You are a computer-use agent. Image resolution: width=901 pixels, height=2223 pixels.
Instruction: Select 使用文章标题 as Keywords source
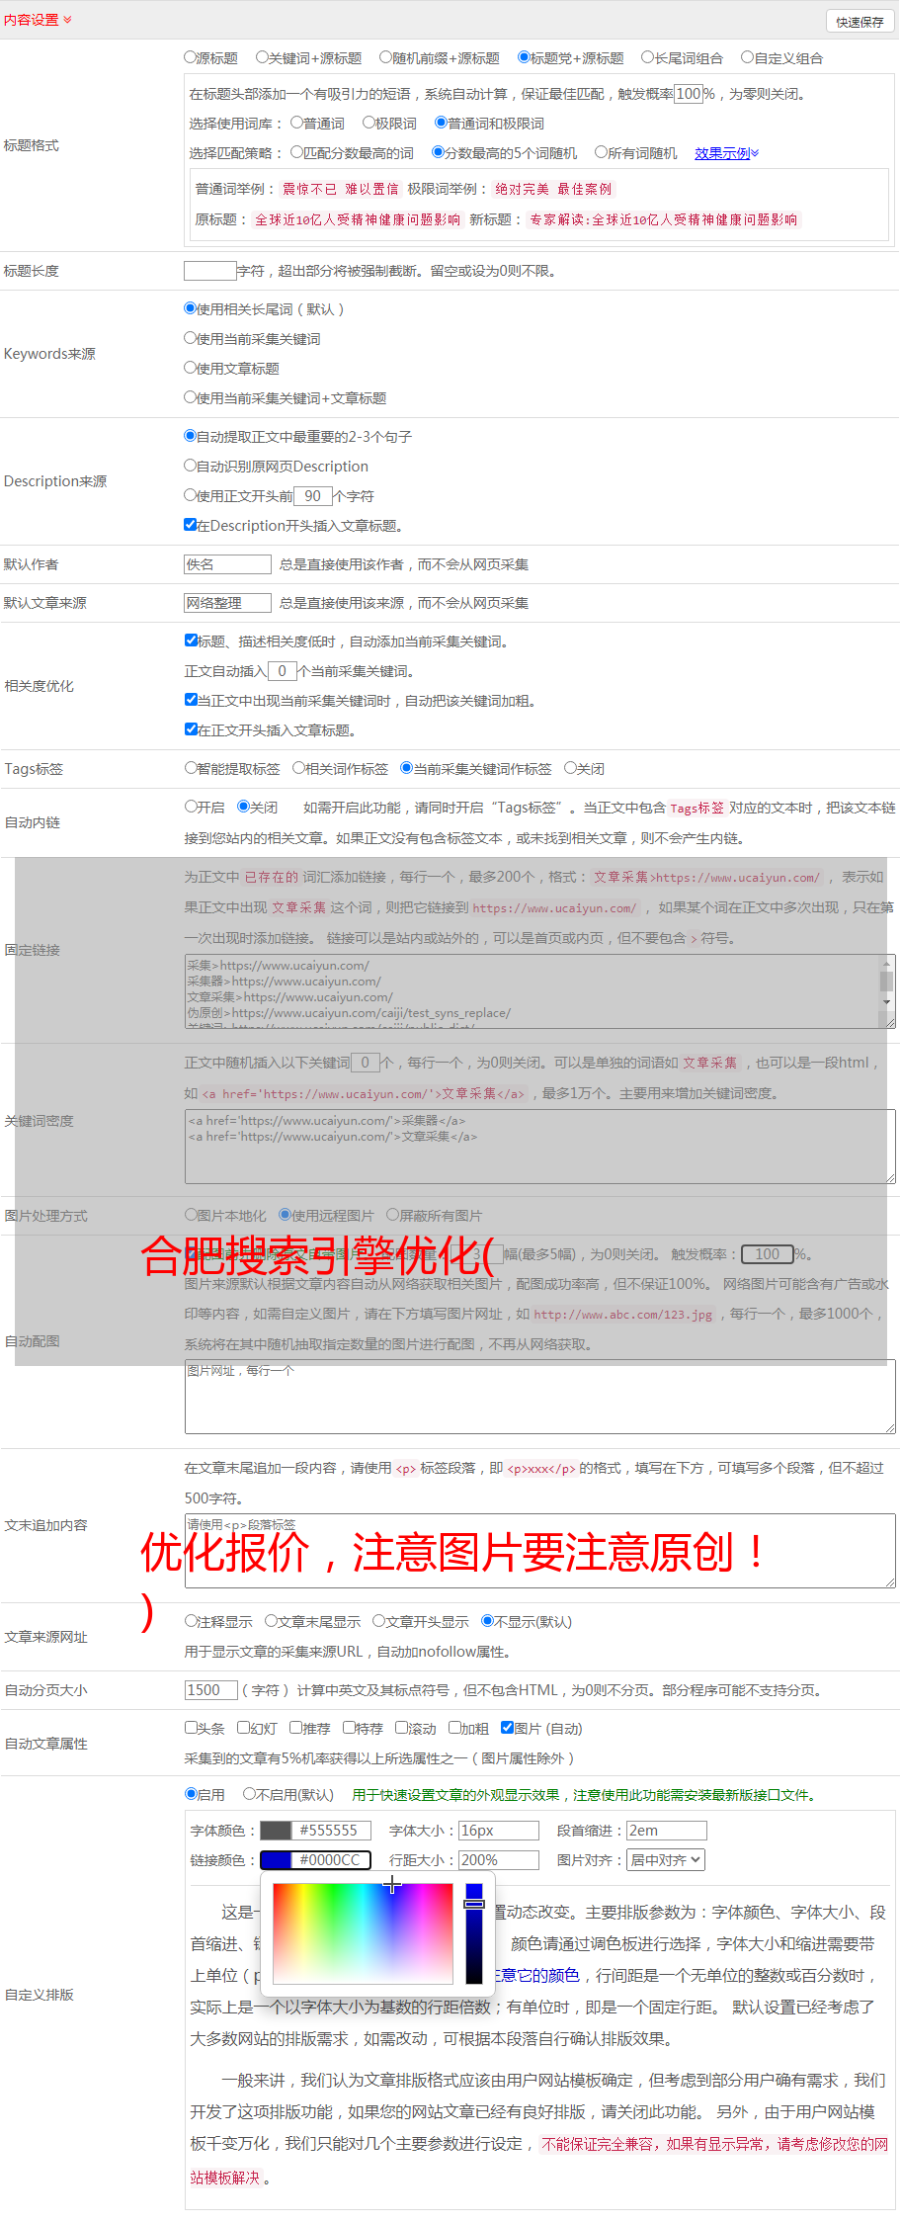(191, 368)
